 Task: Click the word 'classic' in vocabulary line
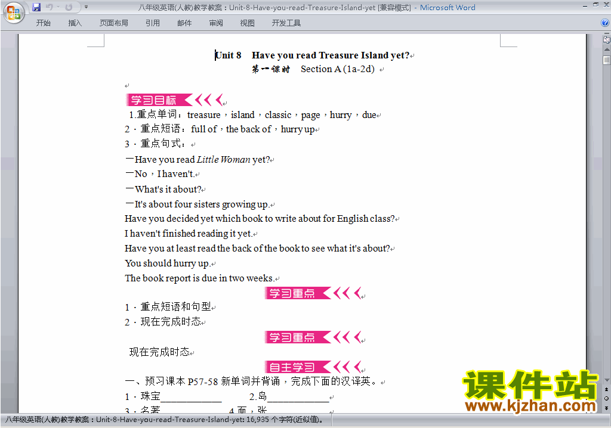(278, 115)
